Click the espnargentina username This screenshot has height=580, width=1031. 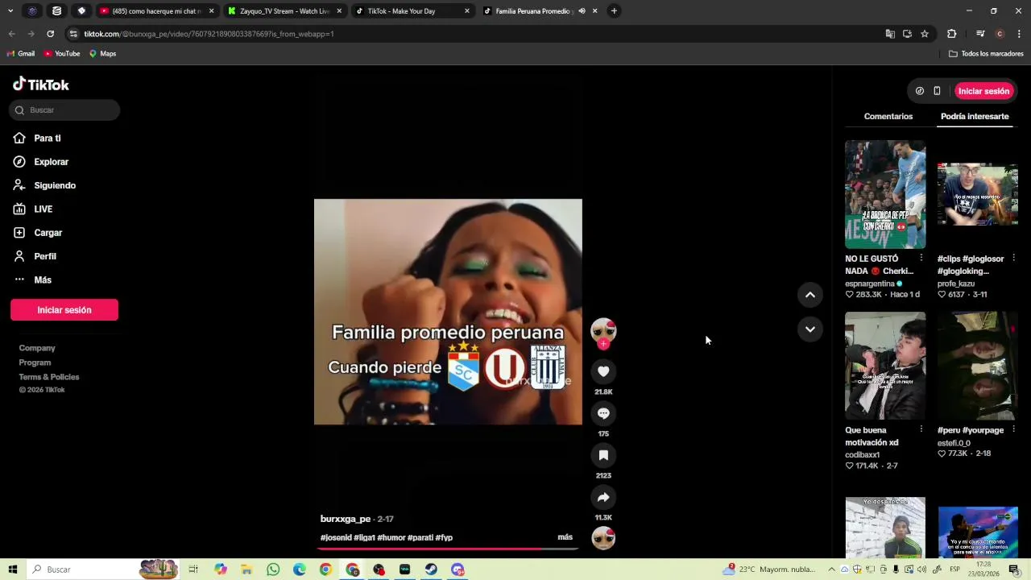coord(870,284)
